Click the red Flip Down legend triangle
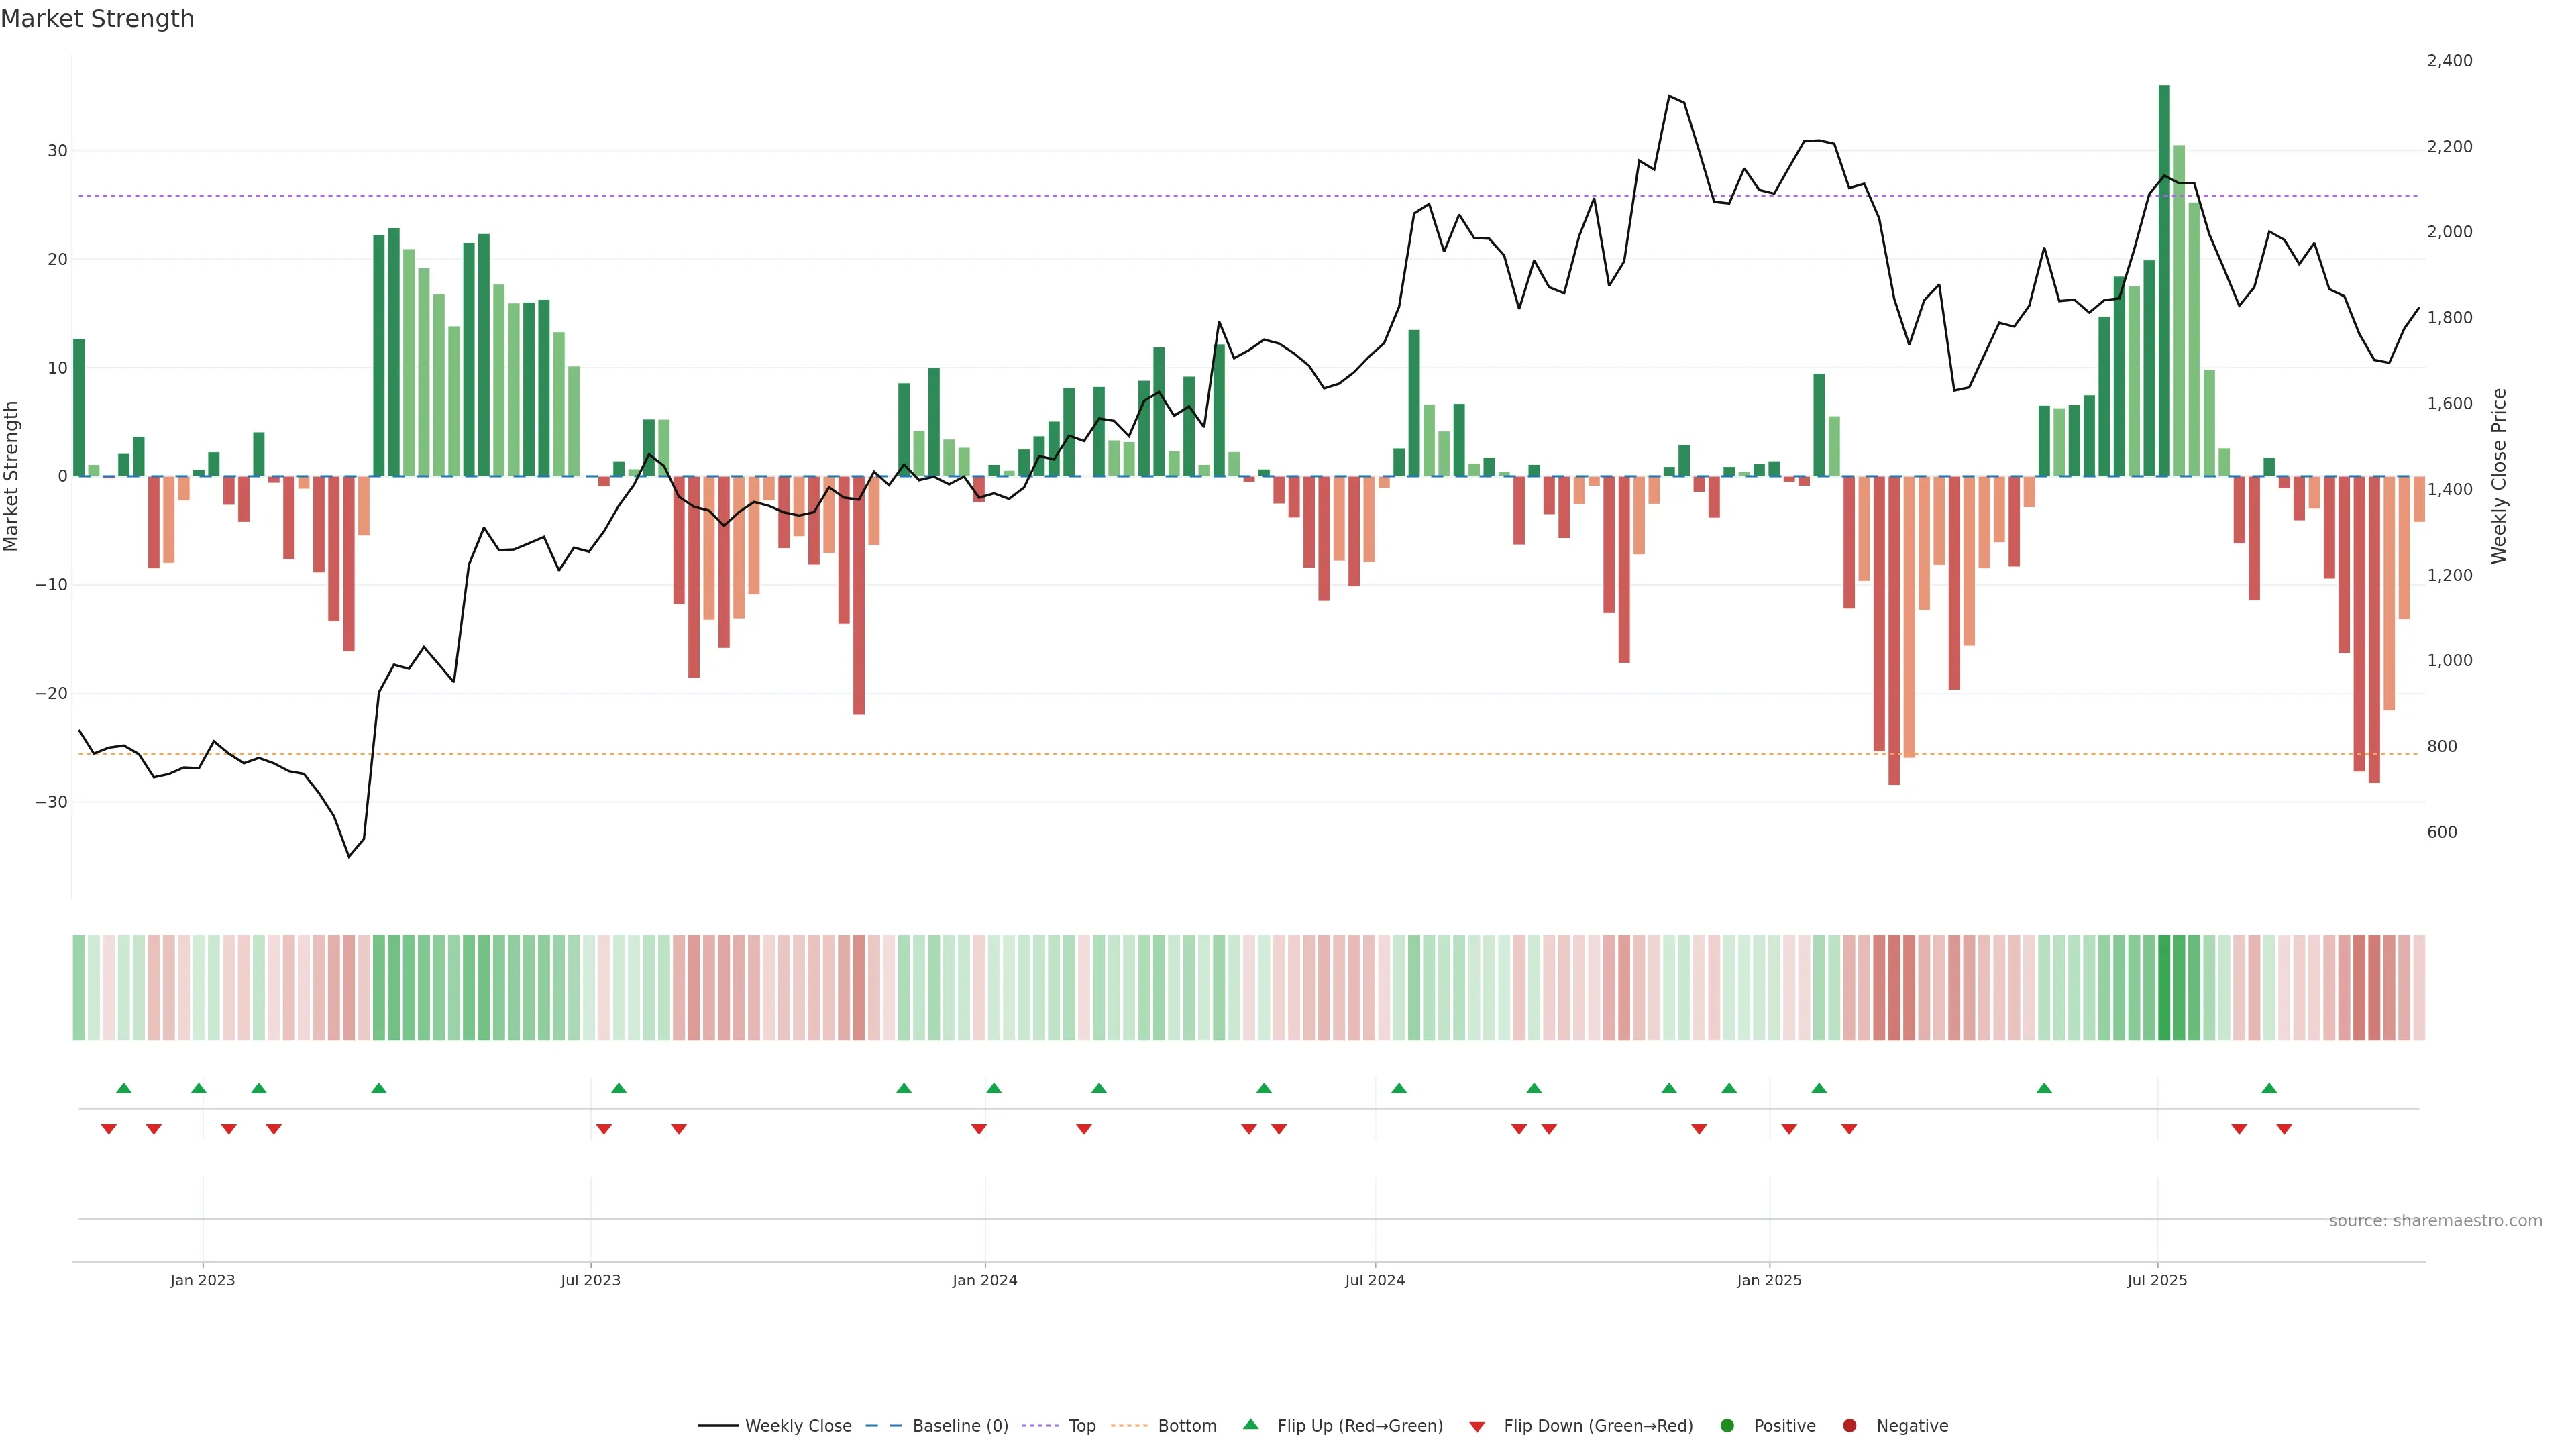 pyautogui.click(x=1477, y=1427)
